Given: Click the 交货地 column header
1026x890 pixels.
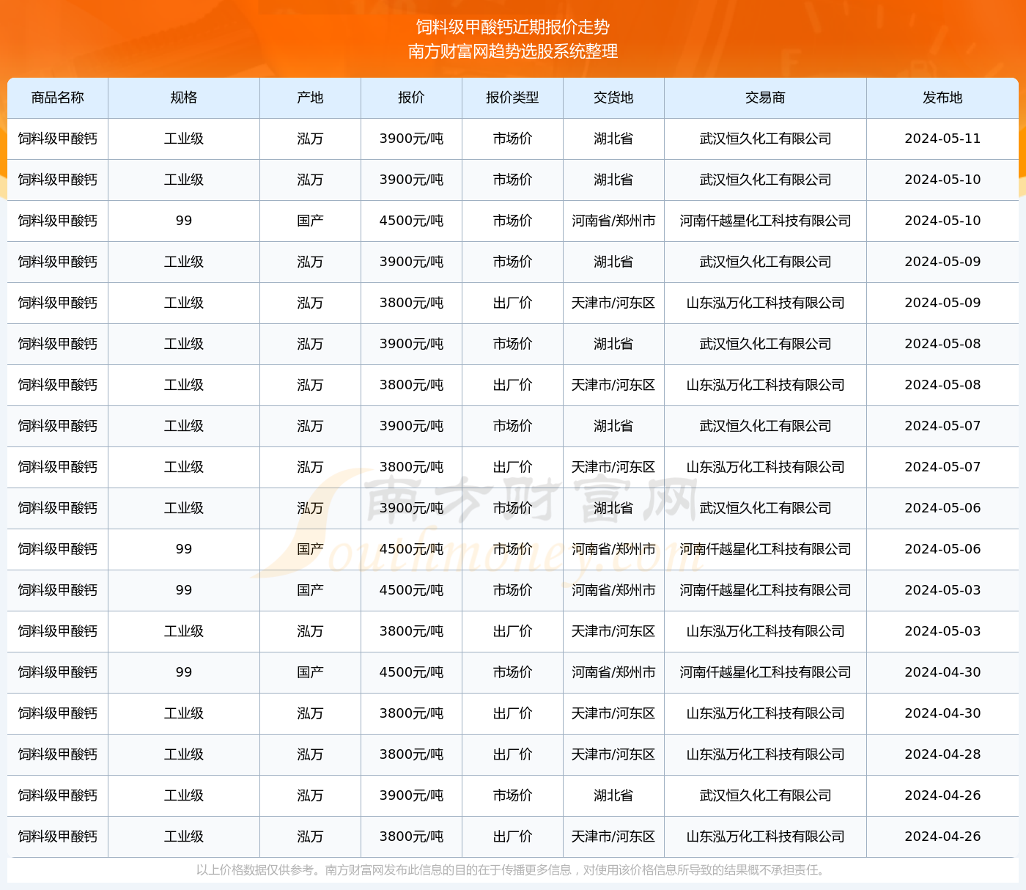Looking at the screenshot, I should click(x=613, y=98).
